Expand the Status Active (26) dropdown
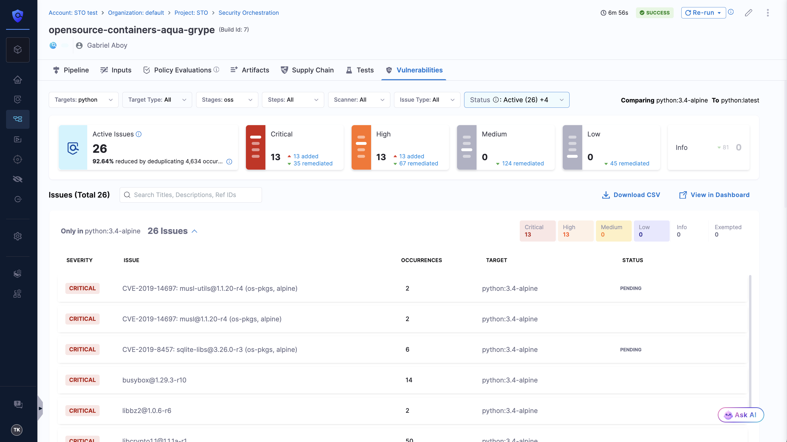The width and height of the screenshot is (787, 442). tap(516, 100)
